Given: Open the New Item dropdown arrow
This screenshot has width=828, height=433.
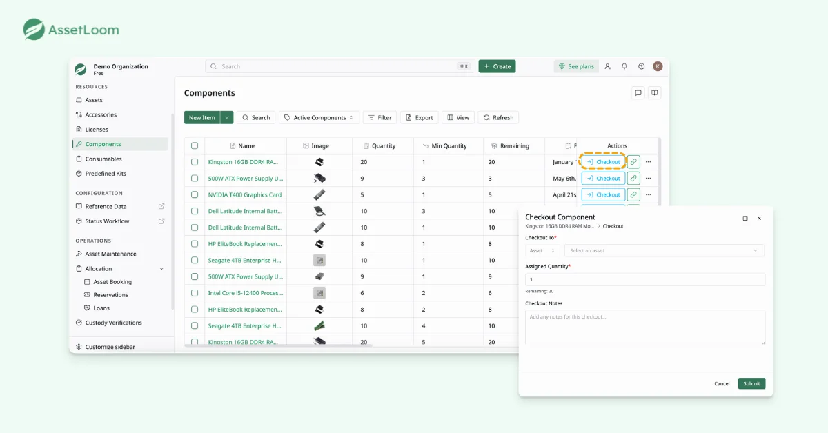Looking at the screenshot, I should click(x=227, y=117).
